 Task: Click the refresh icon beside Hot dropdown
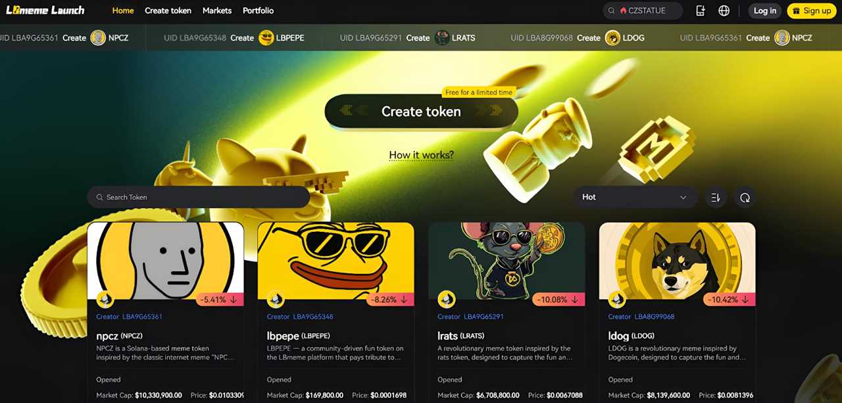pos(745,198)
